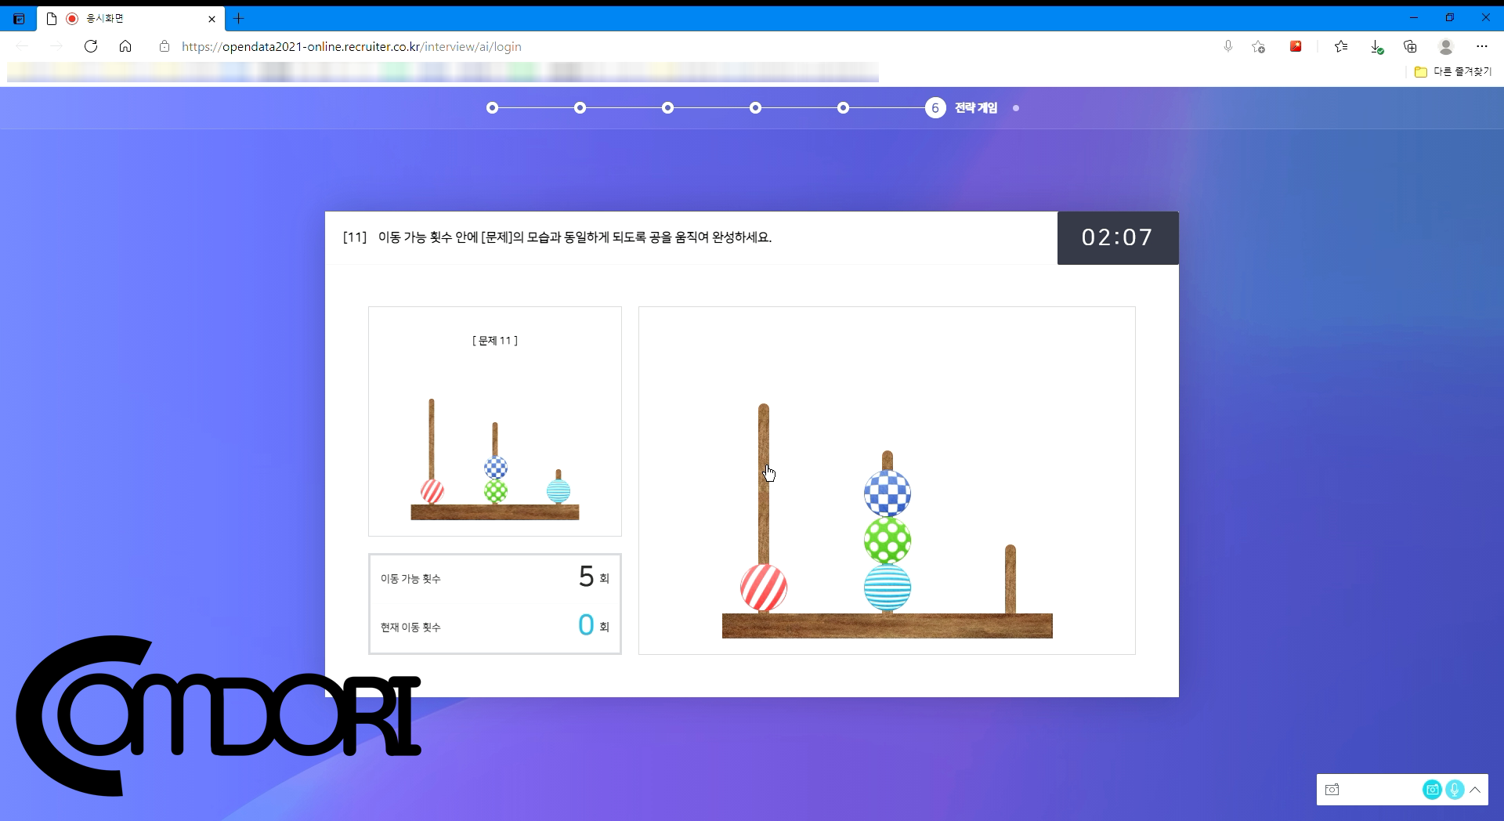Image resolution: width=1504 pixels, height=821 pixels.
Task: Click the short right peg
Action: pyautogui.click(x=1010, y=580)
